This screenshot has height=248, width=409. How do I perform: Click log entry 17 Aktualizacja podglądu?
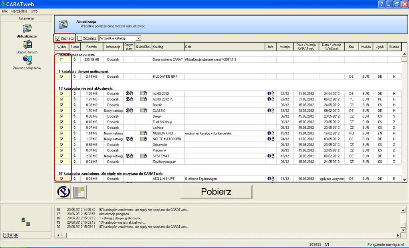[115, 214]
